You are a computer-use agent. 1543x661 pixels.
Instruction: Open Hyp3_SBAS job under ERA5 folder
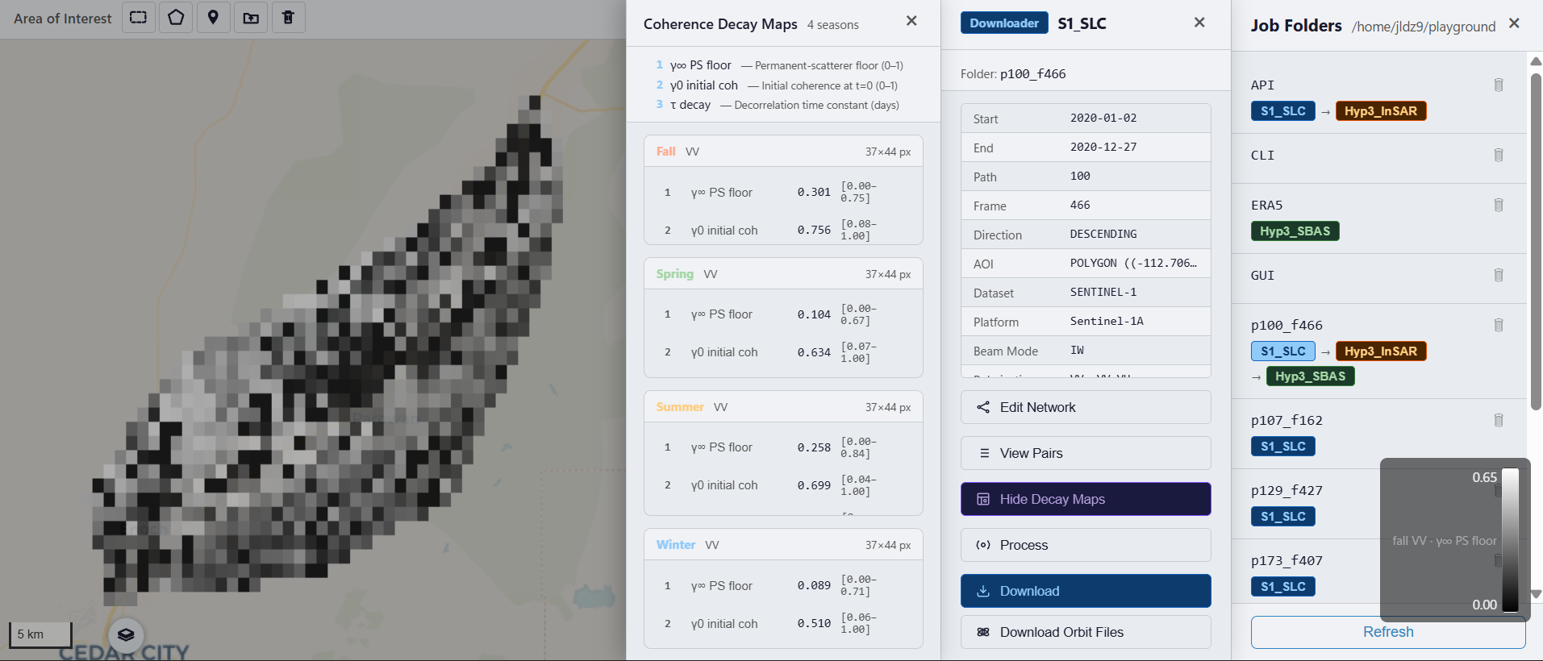click(x=1295, y=231)
